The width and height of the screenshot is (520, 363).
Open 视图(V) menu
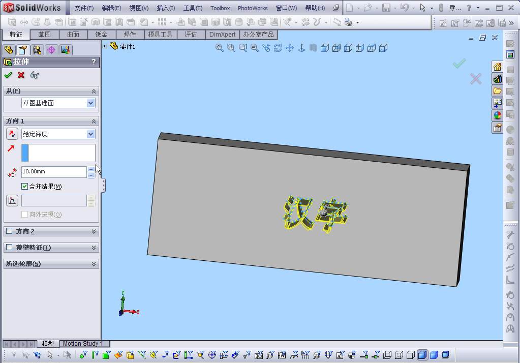[x=139, y=8]
